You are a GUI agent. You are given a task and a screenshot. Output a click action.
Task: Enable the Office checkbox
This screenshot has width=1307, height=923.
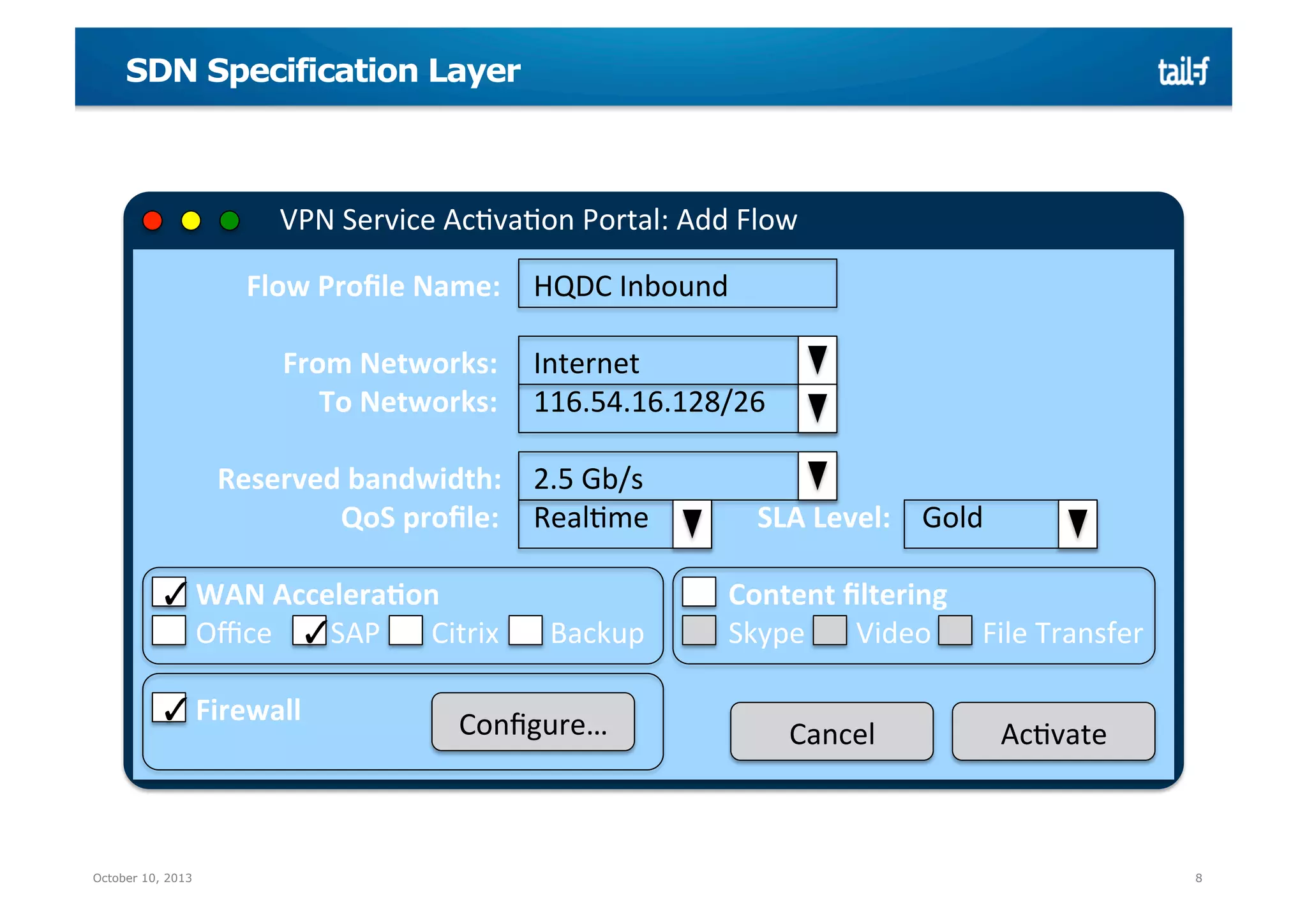[169, 630]
